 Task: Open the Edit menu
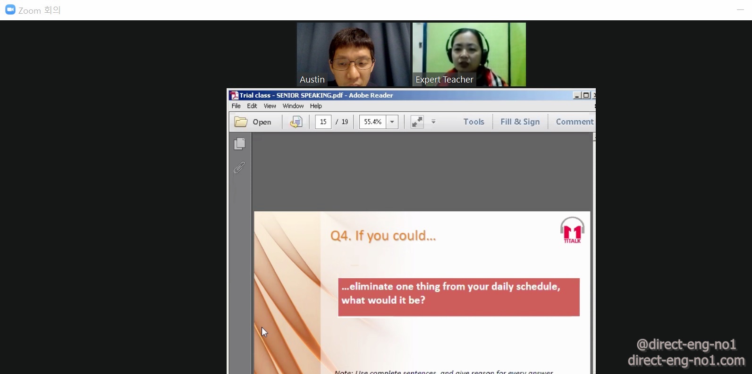click(252, 106)
